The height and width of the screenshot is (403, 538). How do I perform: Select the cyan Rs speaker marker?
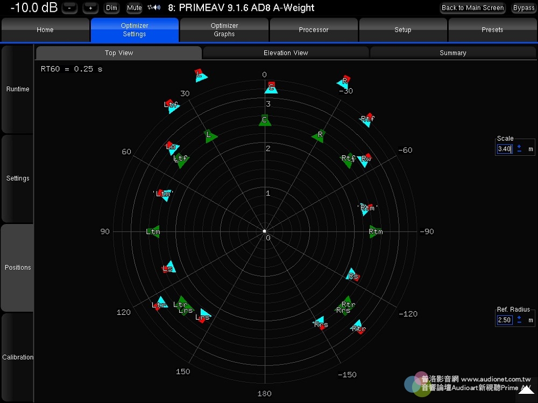click(352, 275)
